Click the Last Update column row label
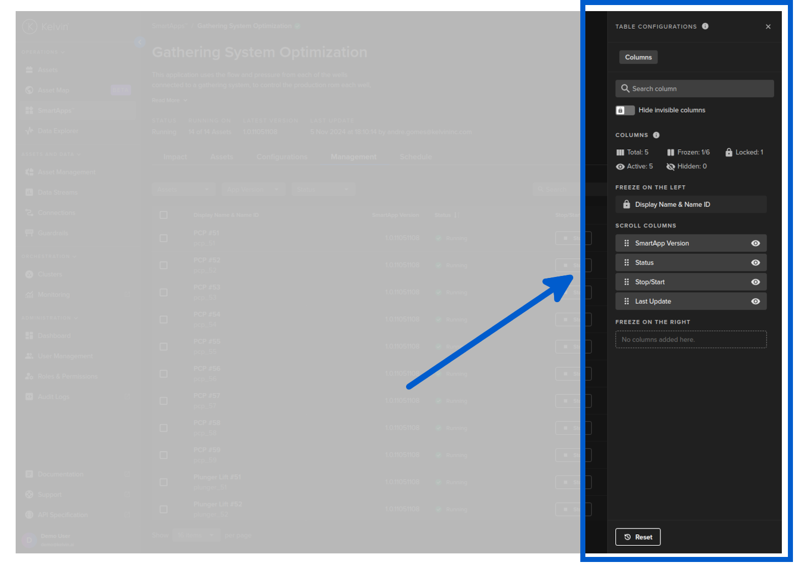 coord(653,302)
